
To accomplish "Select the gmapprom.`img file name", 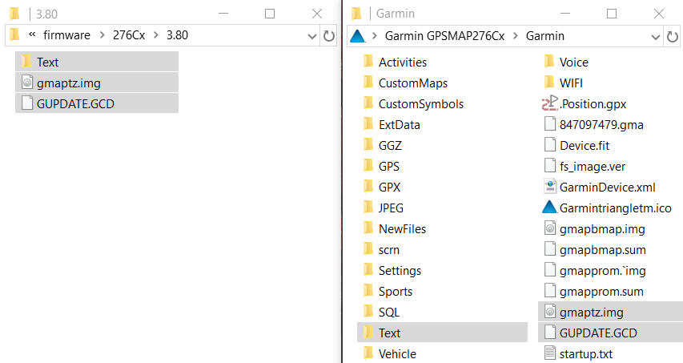I will tap(603, 271).
